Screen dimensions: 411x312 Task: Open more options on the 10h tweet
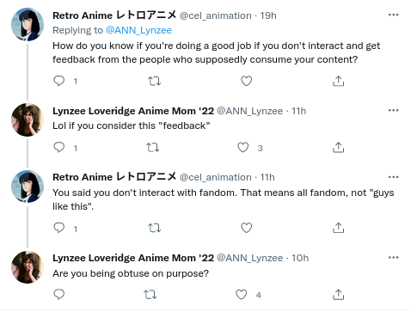(x=393, y=258)
